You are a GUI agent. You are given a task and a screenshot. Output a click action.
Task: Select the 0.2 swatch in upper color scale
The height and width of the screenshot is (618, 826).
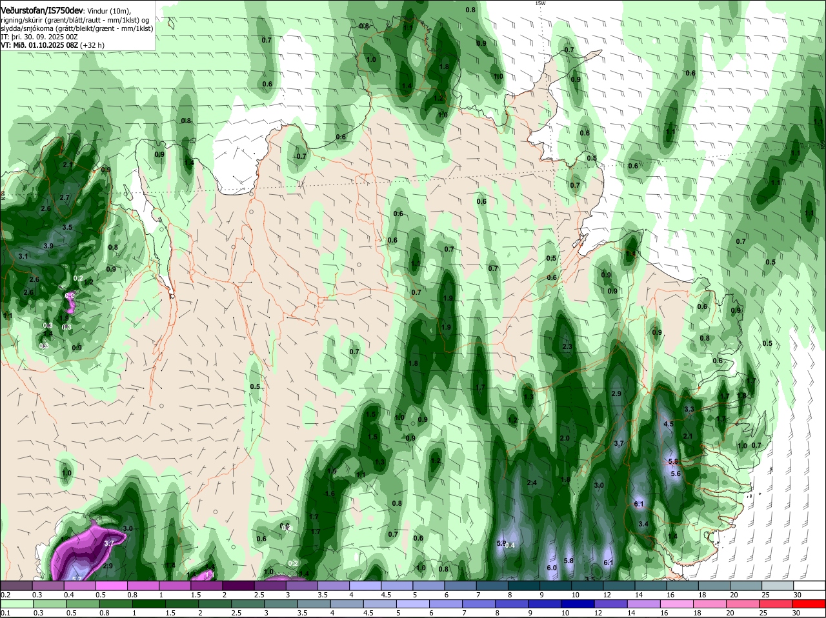coord(15,586)
